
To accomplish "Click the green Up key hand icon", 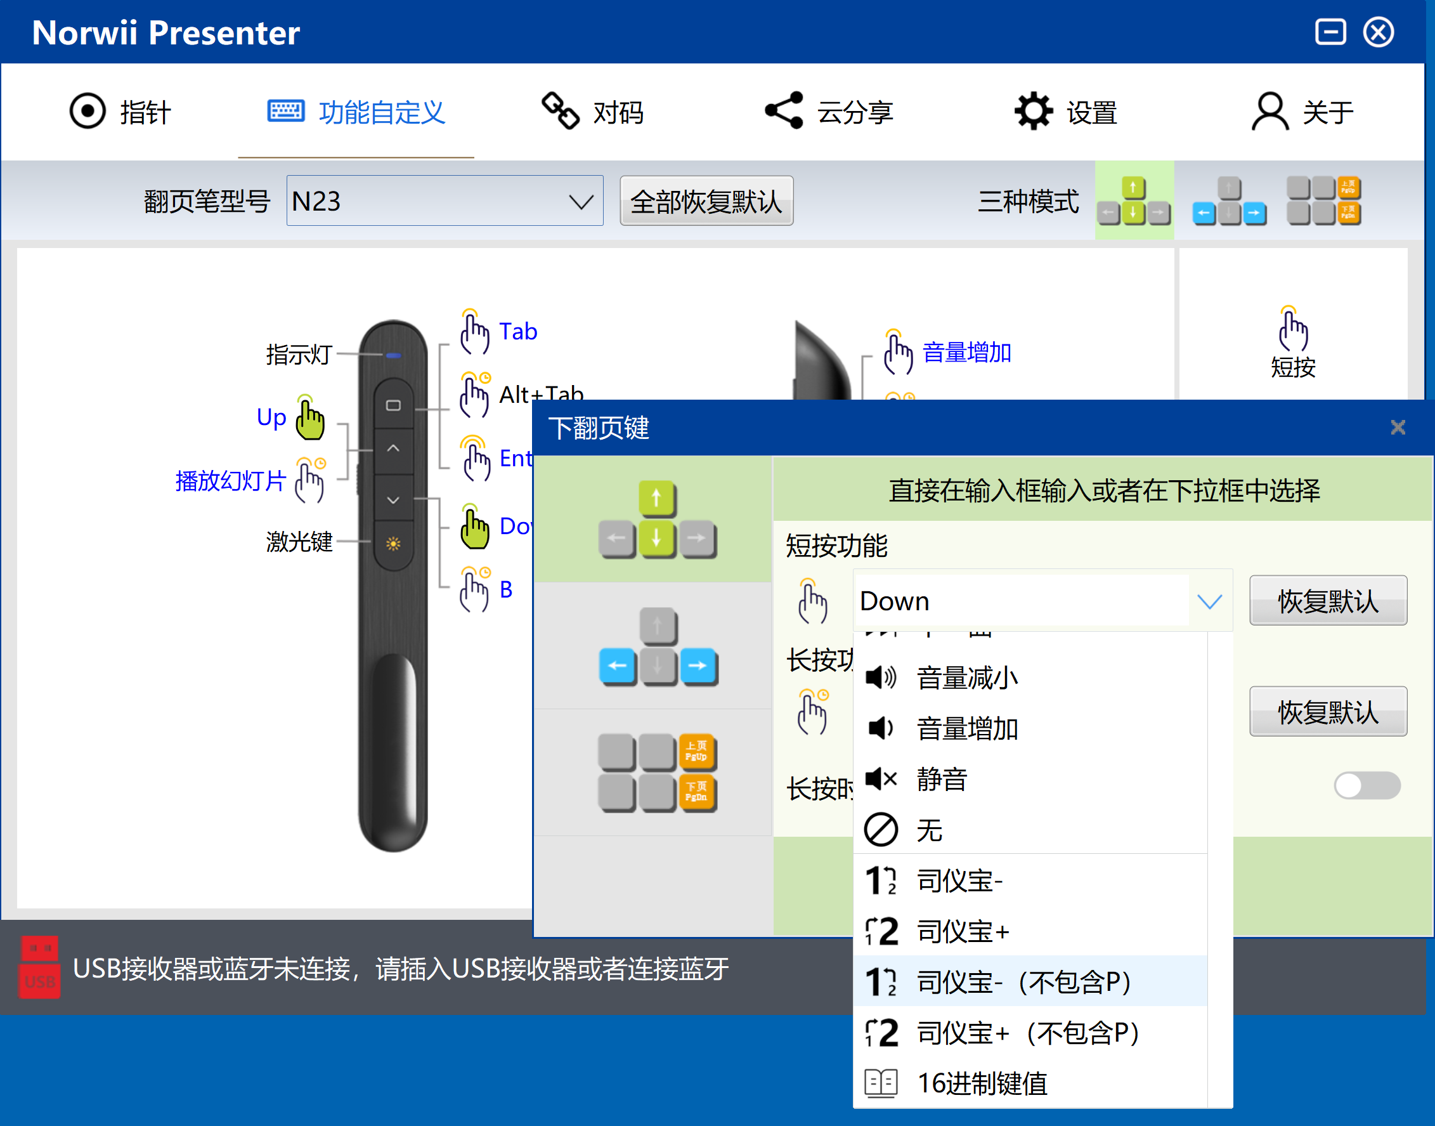I will click(309, 417).
